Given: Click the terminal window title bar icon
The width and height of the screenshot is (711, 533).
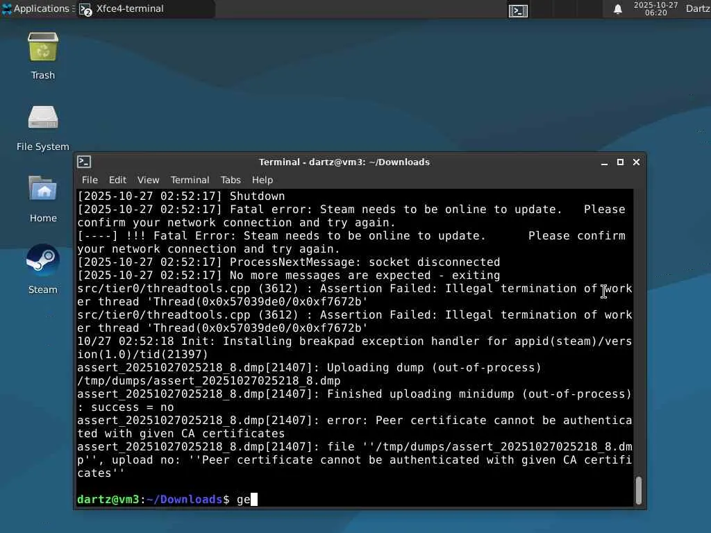Looking at the screenshot, I should (84, 162).
